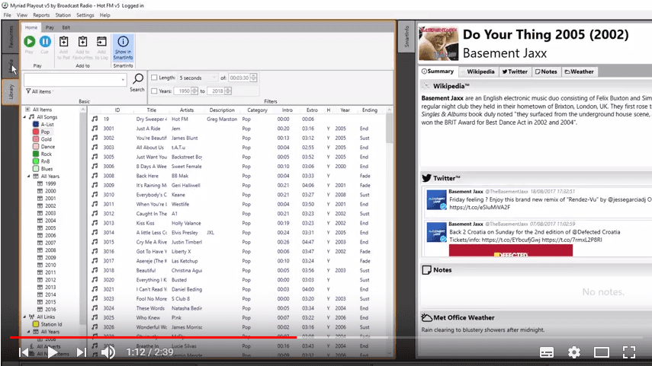Click the Met Office Weather cloud icon

coord(426,317)
